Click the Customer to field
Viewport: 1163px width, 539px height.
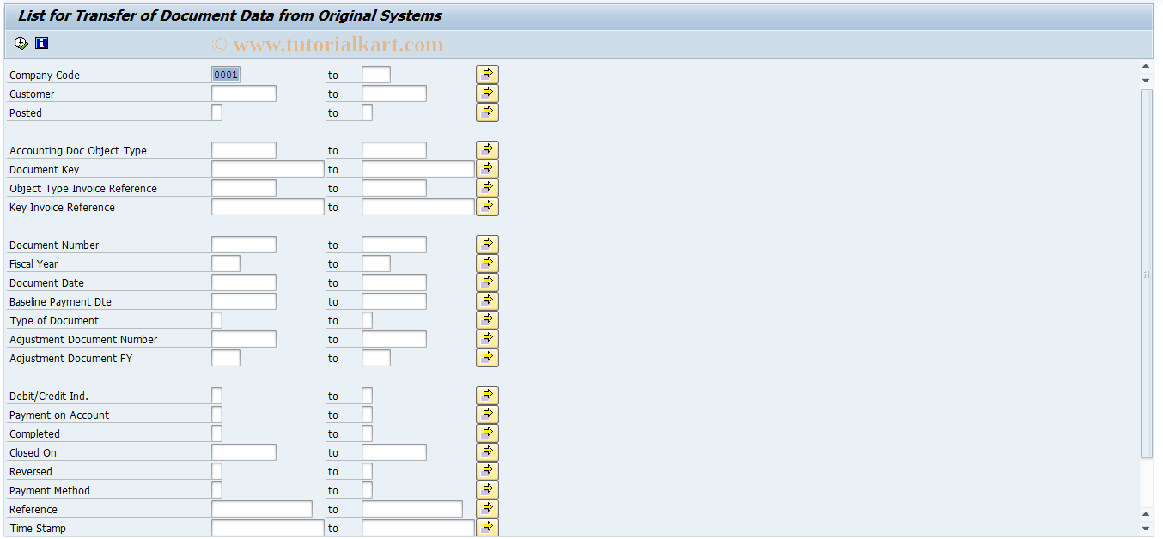(x=394, y=94)
